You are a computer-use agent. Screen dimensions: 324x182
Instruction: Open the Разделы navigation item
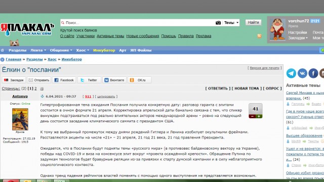pyautogui.click(x=17, y=50)
